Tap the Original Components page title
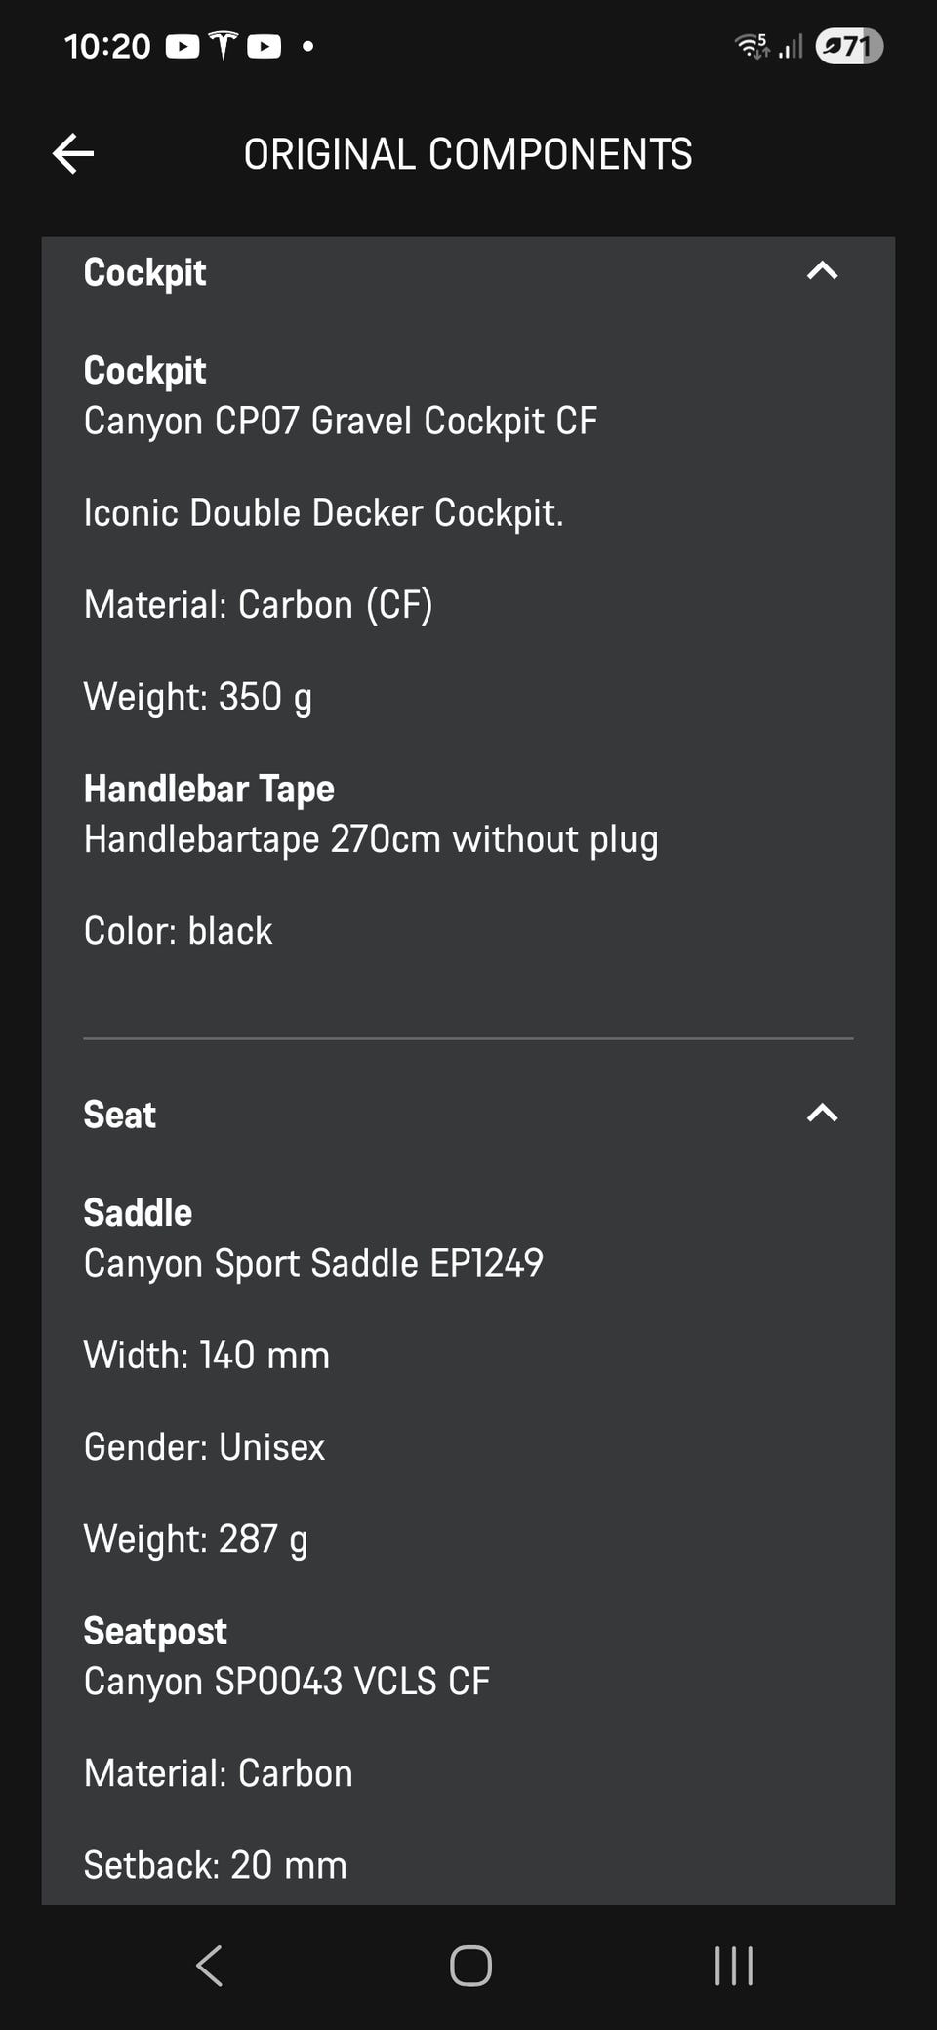 tap(468, 154)
